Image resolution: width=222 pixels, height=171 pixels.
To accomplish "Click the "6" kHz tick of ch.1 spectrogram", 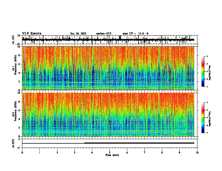I will (19, 64).
